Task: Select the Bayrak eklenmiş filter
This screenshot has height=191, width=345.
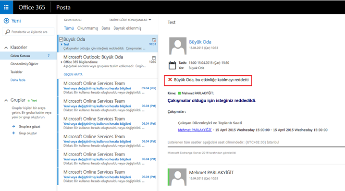Action: click(127, 28)
